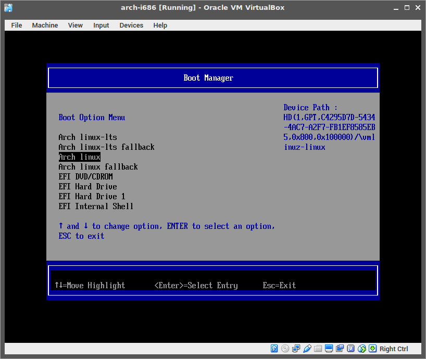
Task: Click the recording status icon
Action: click(340, 349)
